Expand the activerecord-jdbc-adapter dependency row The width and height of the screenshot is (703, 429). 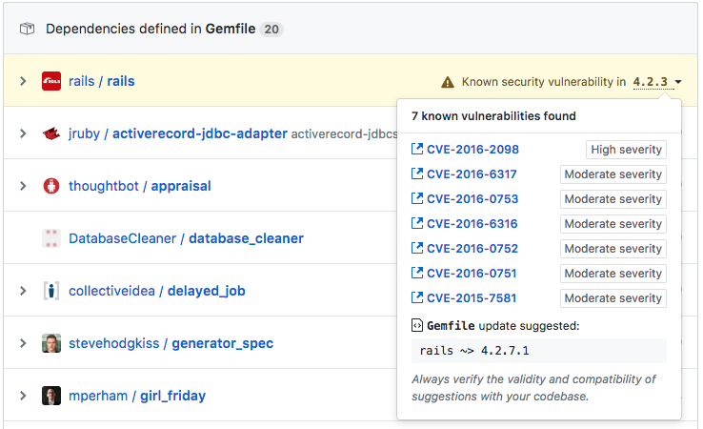[23, 133]
